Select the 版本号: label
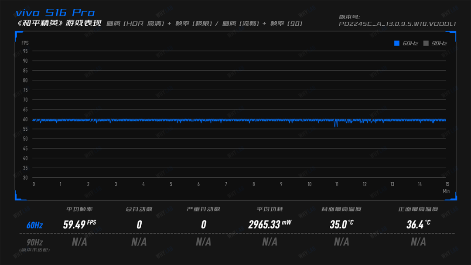 pyautogui.click(x=349, y=17)
